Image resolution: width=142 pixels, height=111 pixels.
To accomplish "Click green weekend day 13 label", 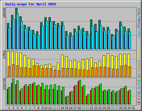I will pyautogui.click(x=58, y=108).
